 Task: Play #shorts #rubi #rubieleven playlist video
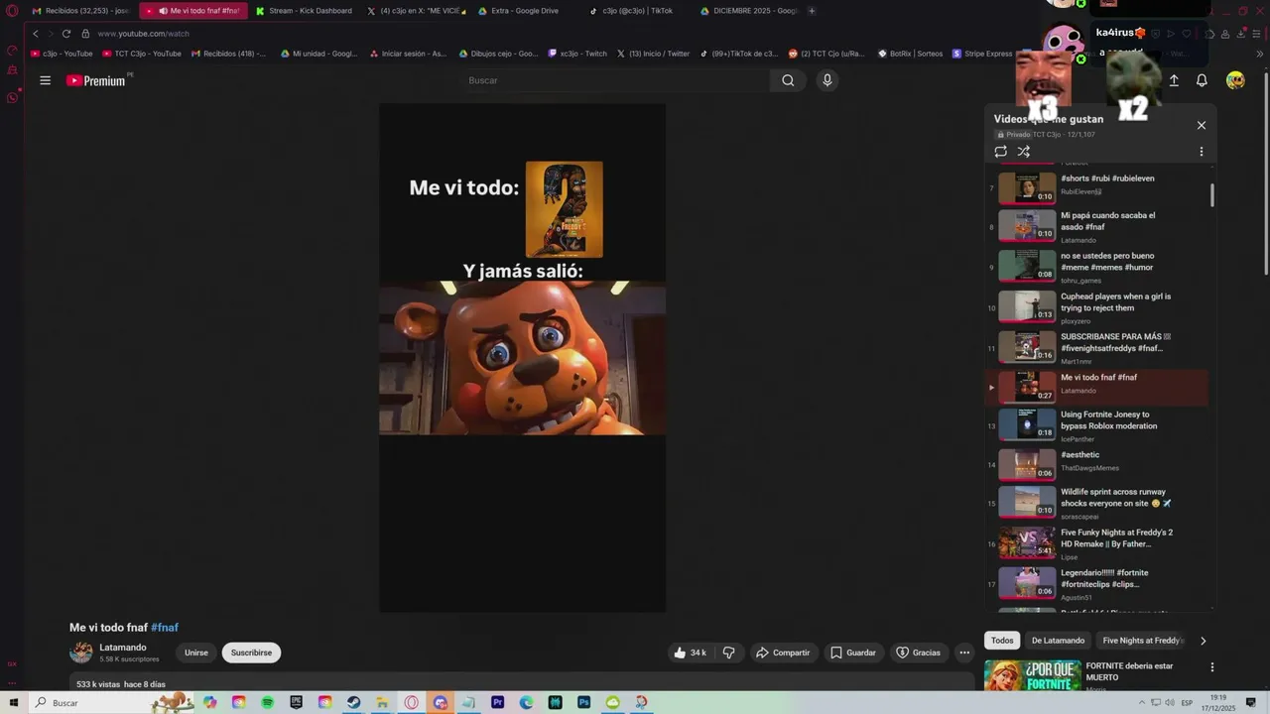click(1098, 187)
